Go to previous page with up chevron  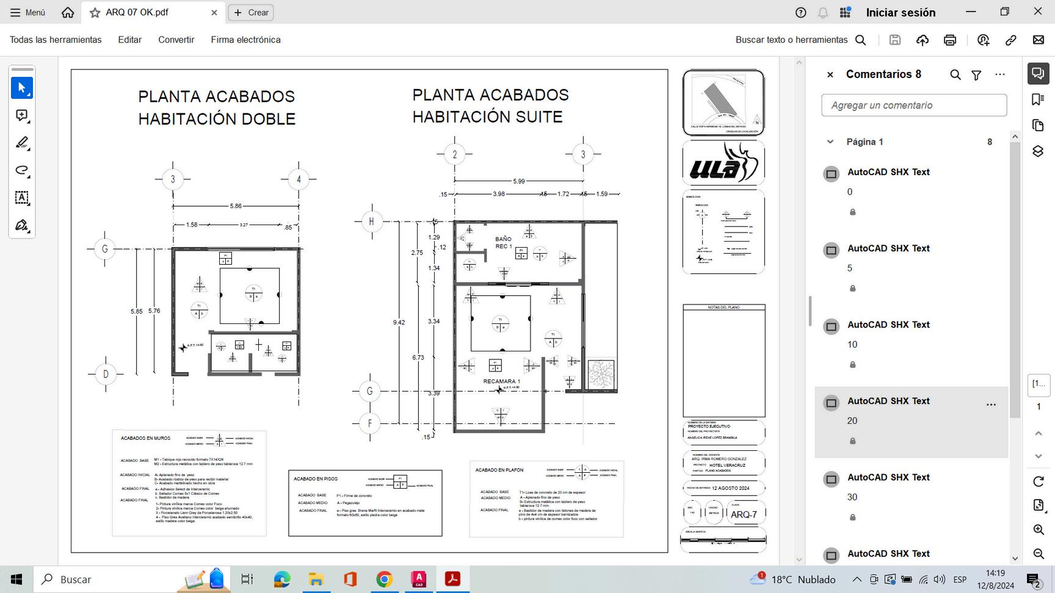[1039, 433]
